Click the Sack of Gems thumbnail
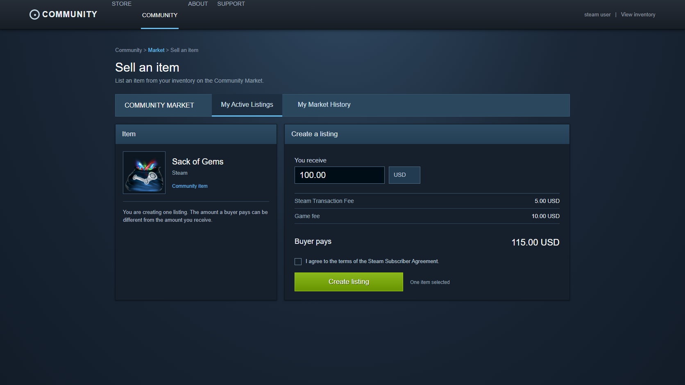The height and width of the screenshot is (385, 685). coord(144,173)
